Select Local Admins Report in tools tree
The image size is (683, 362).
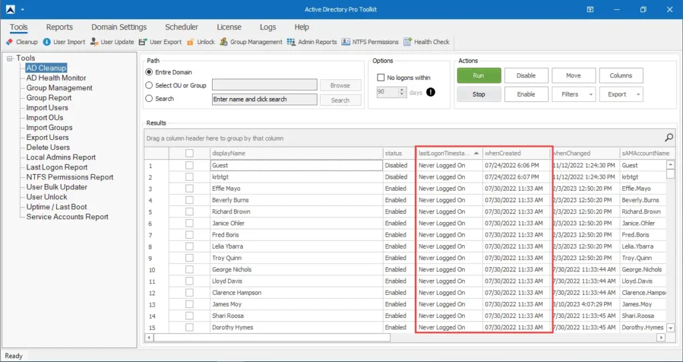61,157
